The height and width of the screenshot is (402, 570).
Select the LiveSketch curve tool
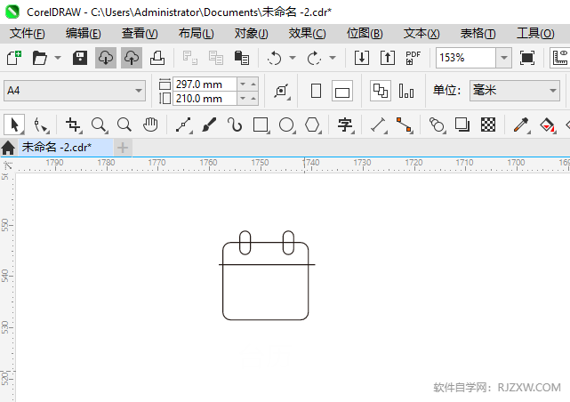235,125
